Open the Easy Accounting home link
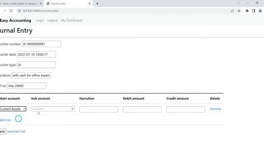The height and width of the screenshot is (149, 264). (16, 20)
